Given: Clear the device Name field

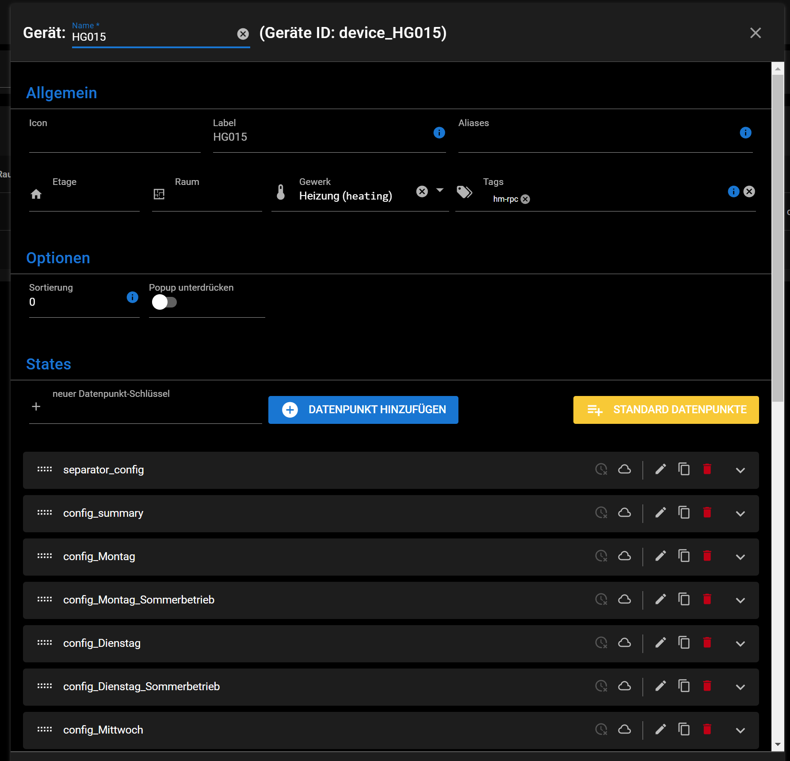Looking at the screenshot, I should 243,34.
